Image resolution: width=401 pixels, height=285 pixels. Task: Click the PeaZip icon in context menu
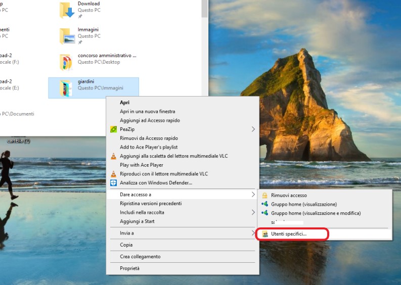pos(114,129)
